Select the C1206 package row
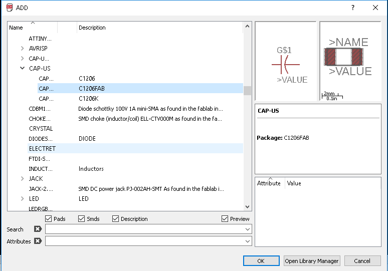This screenshot has height=271, width=388. tap(140, 78)
